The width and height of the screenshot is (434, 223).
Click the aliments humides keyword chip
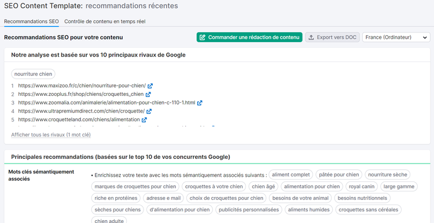click(x=309, y=210)
